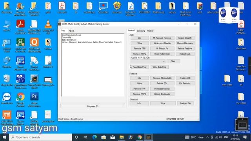
Task: Launch Microsoft Edge from the taskbar
Action: pyautogui.click(x=95, y=137)
